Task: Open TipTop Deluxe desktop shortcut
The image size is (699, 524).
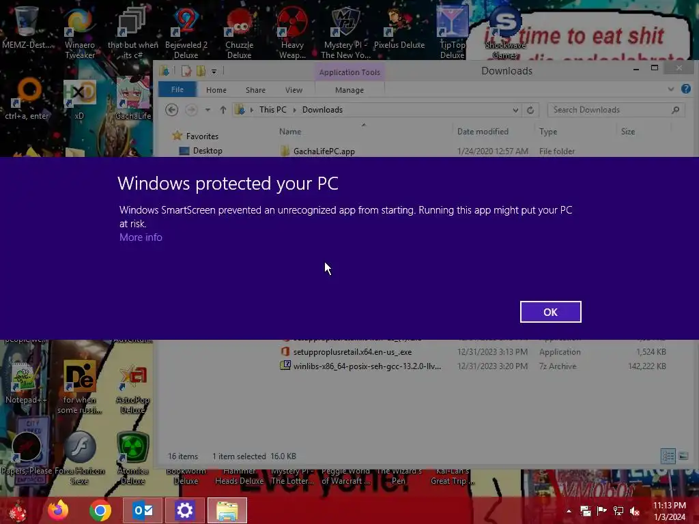Action: pyautogui.click(x=452, y=34)
